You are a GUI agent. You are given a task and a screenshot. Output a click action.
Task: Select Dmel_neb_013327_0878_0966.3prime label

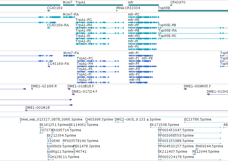tap(51, 119)
